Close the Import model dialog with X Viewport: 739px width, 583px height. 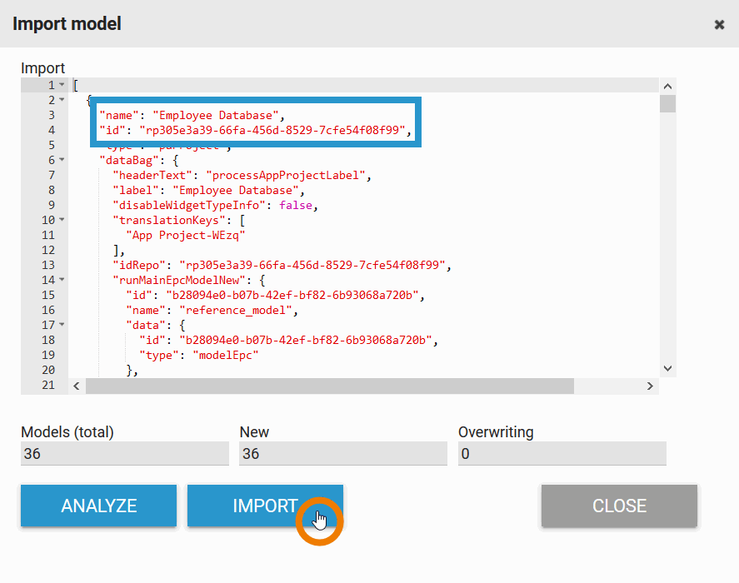coord(719,24)
